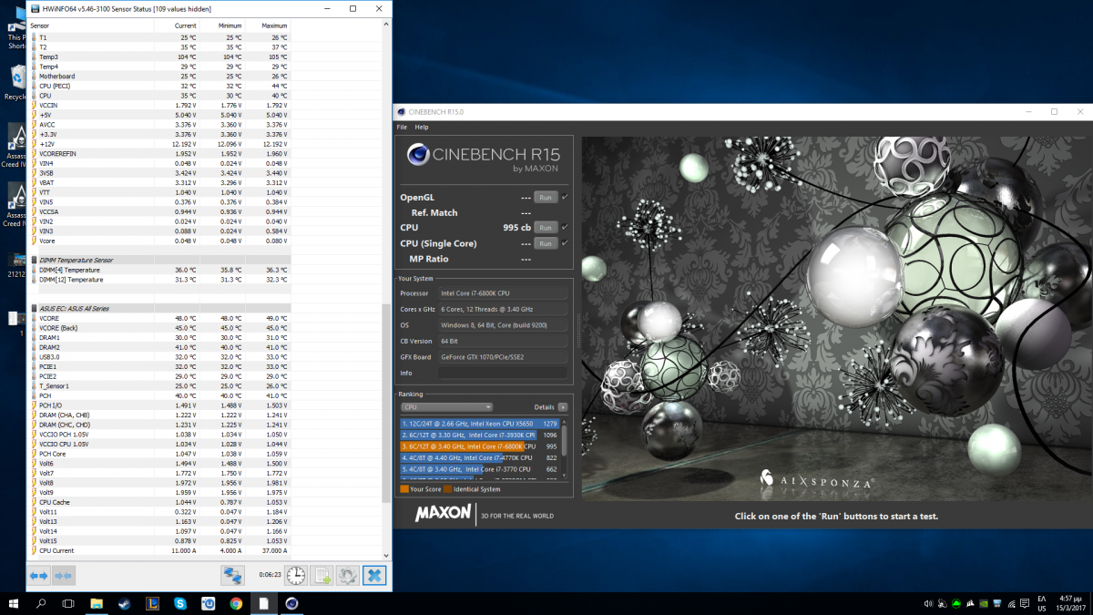
Task: Select Xeon X5650 ranking entry
Action: [480, 424]
